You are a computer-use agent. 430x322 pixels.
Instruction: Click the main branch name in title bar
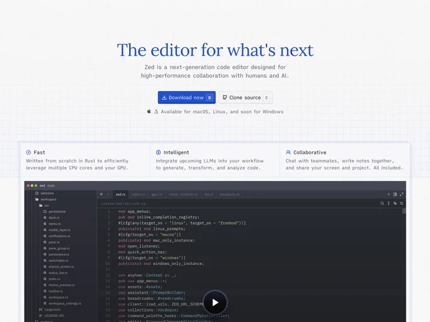tap(51, 186)
